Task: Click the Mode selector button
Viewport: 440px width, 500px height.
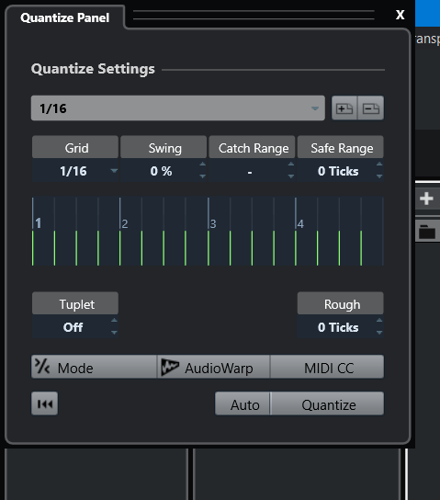Action: pyautogui.click(x=94, y=368)
